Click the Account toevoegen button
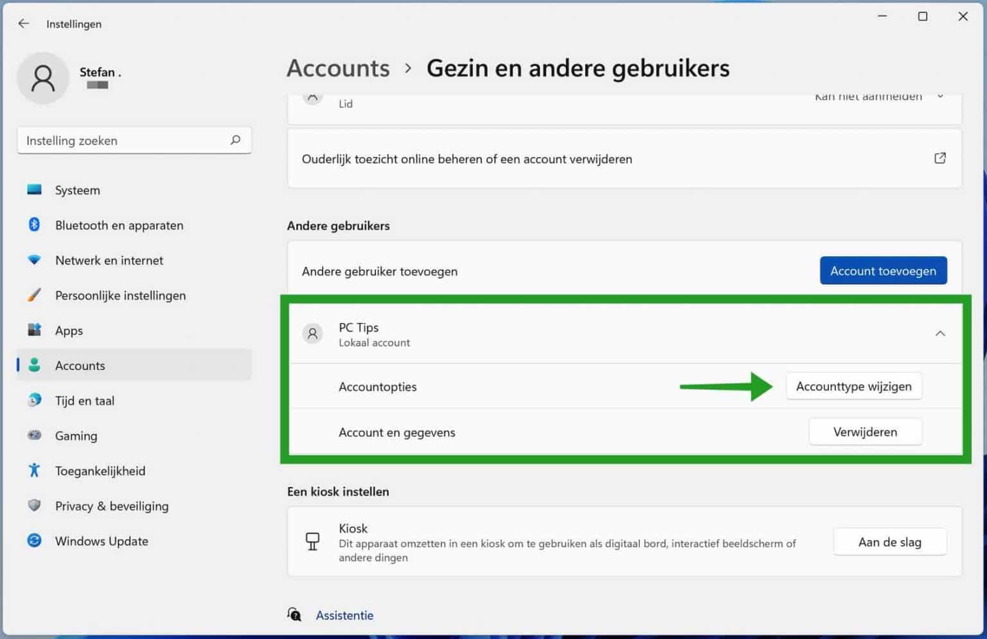Screen dimensions: 987x639 pos(883,270)
